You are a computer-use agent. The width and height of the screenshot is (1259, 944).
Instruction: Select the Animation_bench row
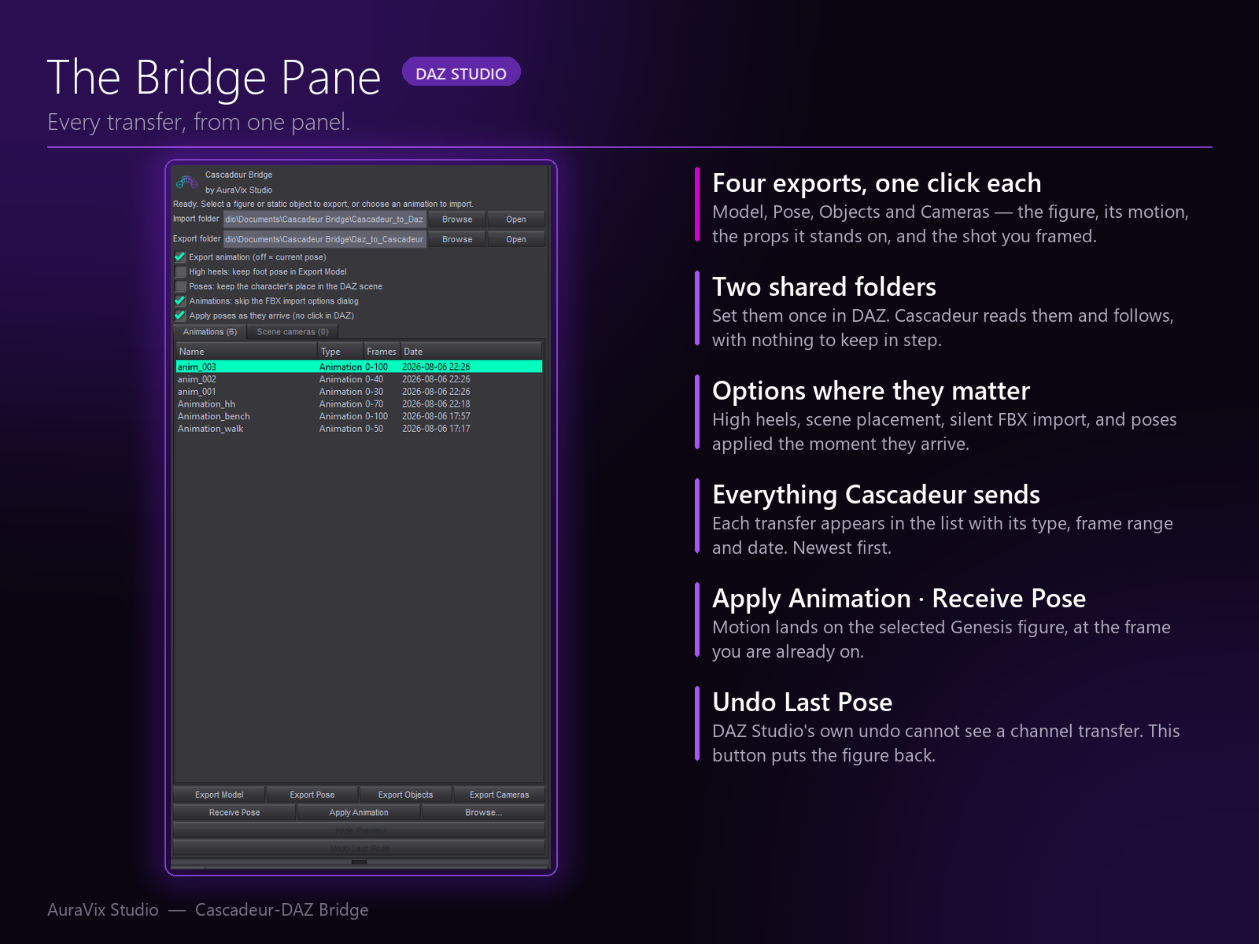359,416
